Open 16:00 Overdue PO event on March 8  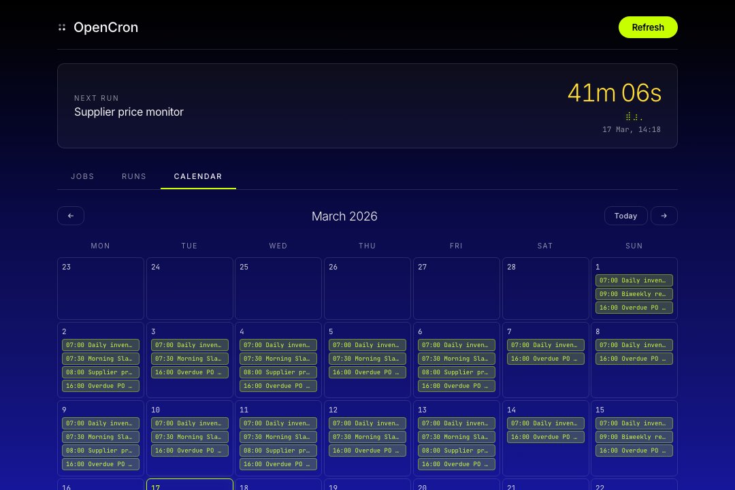pos(634,359)
